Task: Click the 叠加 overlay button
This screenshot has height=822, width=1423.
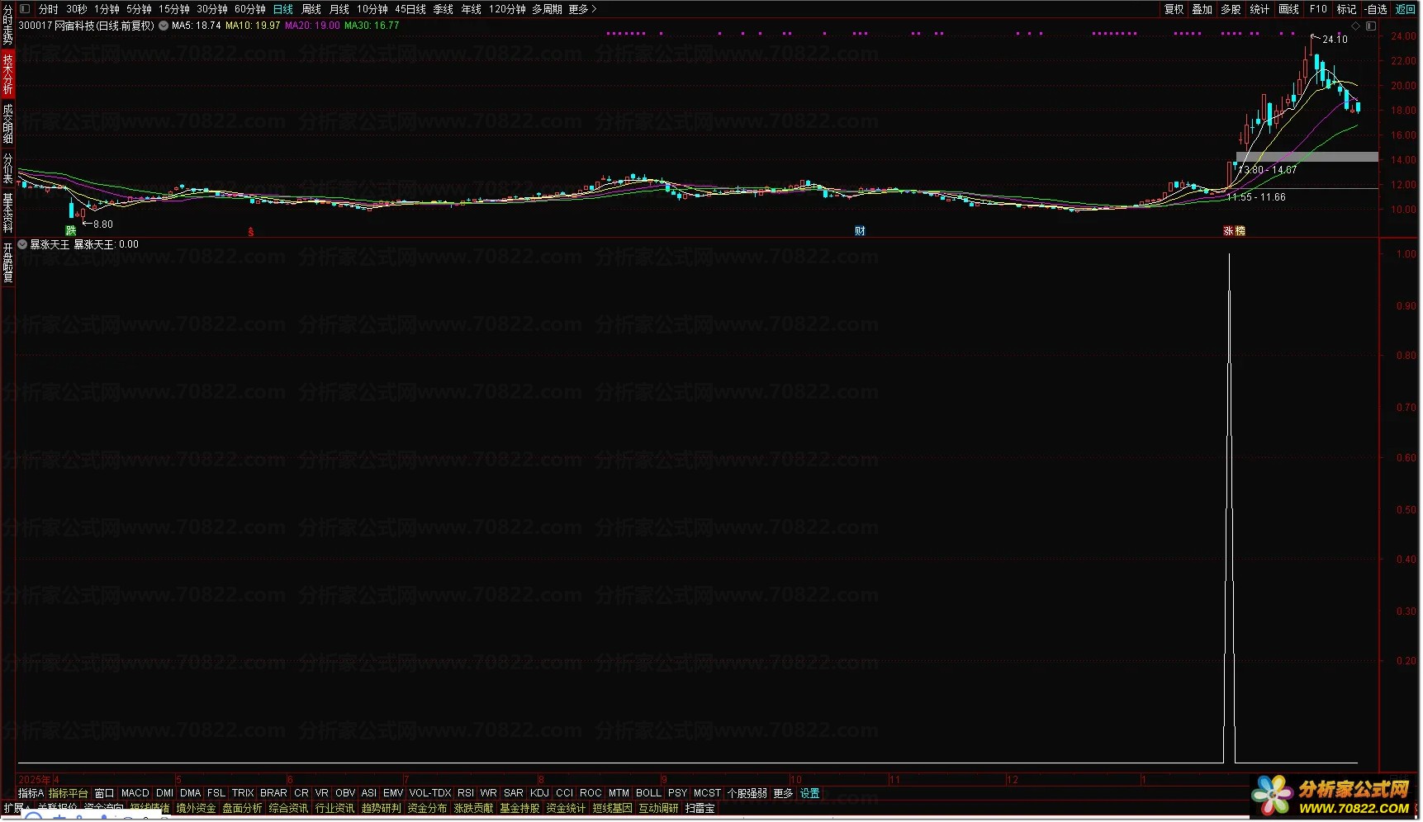Action: (x=1202, y=9)
